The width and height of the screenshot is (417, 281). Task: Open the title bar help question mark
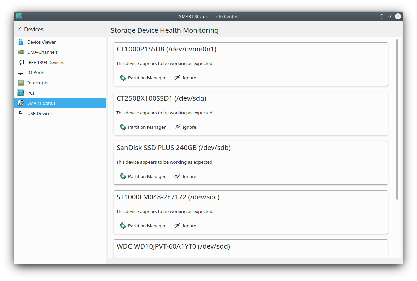point(382,16)
